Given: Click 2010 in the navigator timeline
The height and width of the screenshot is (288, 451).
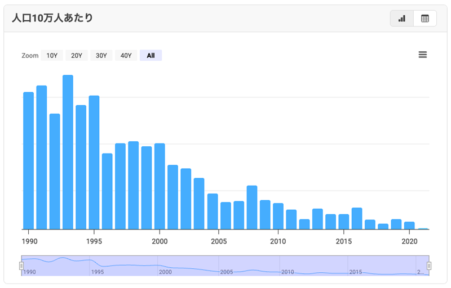Looking at the screenshot, I should coord(288,272).
